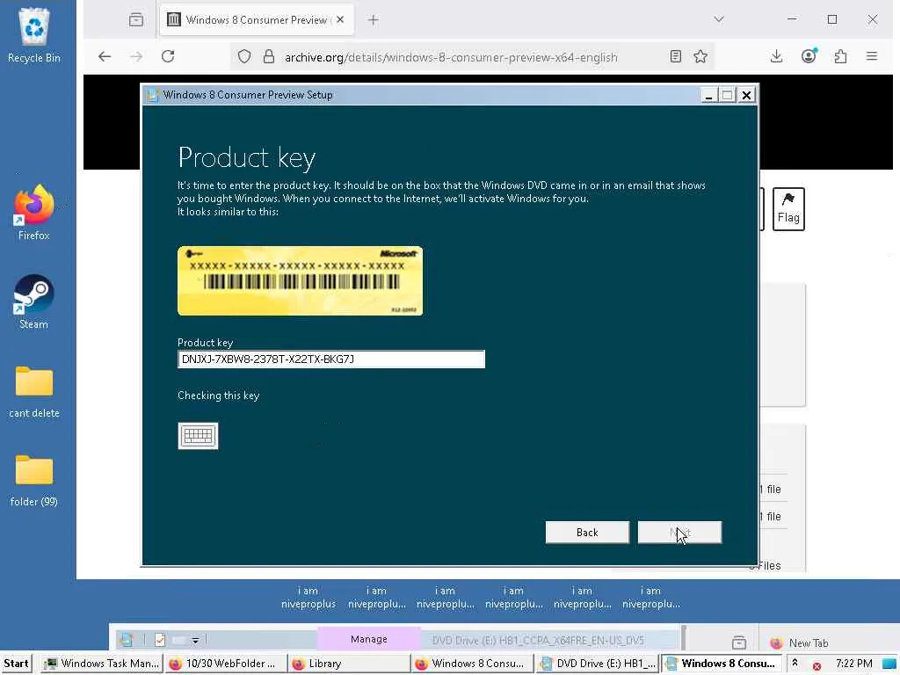Go back in Firefox with the back arrow
The height and width of the screenshot is (675, 900).
coord(105,56)
